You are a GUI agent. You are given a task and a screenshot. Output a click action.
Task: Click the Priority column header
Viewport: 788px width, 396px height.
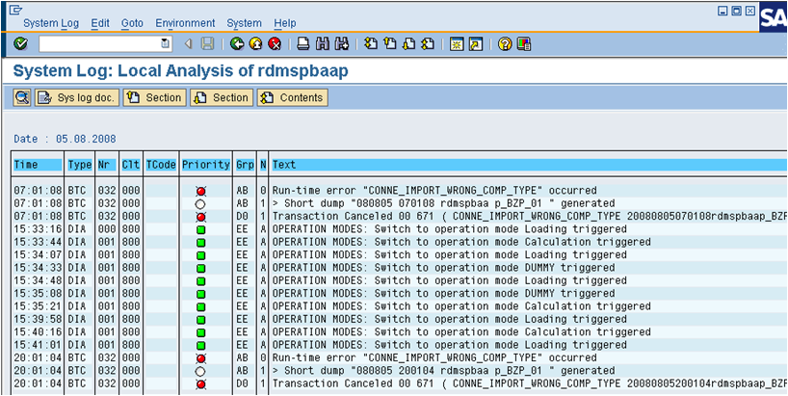tap(205, 165)
